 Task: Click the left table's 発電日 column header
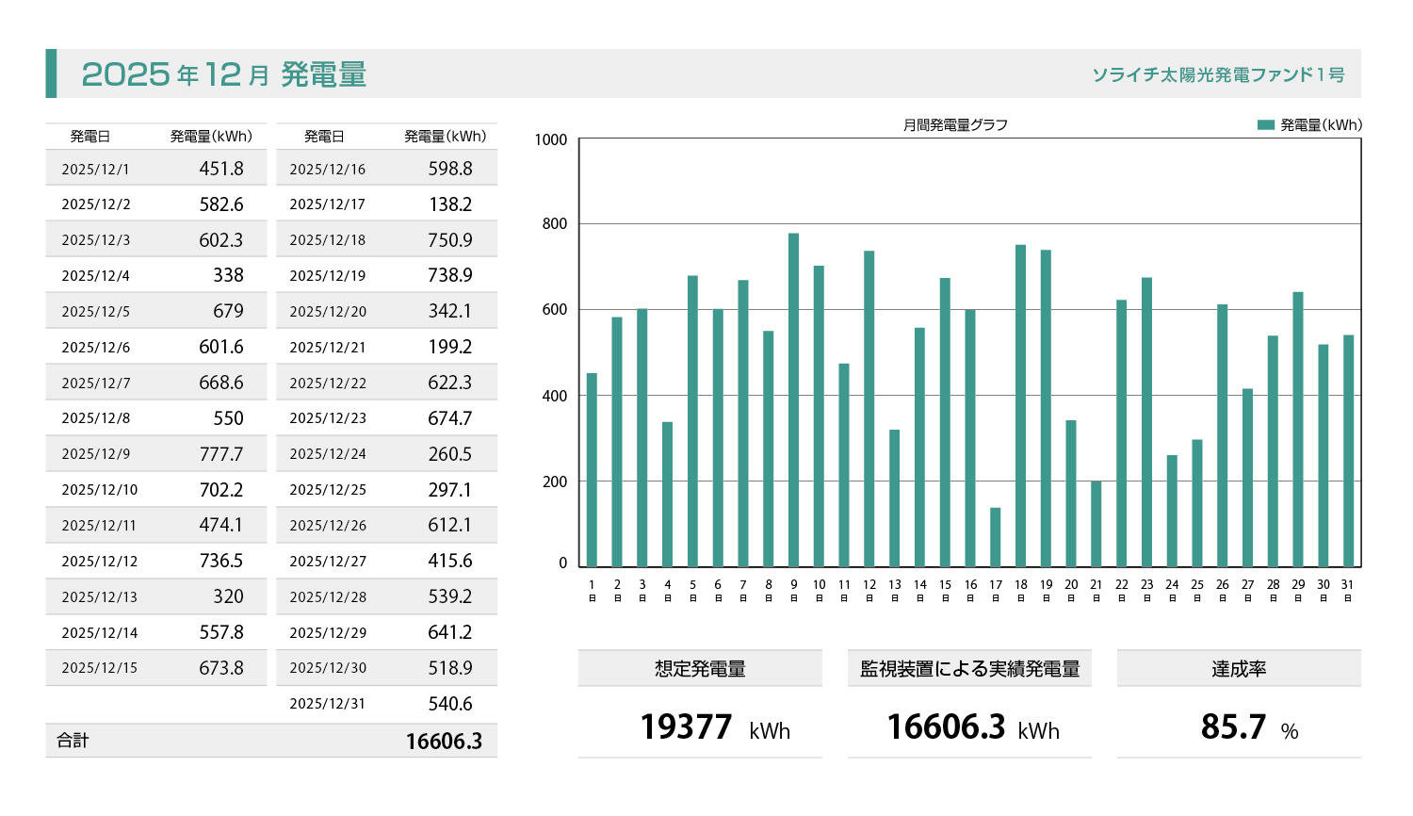90,137
